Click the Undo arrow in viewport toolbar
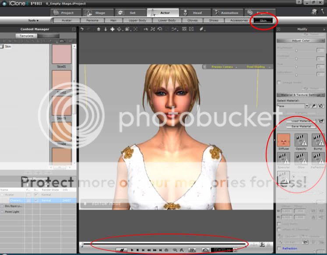 (x=82, y=29)
